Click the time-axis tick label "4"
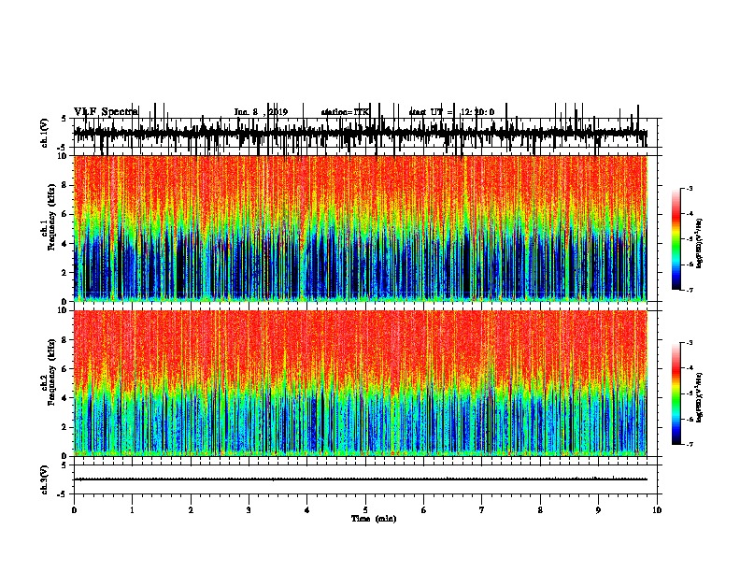740x572 pixels. [306, 510]
